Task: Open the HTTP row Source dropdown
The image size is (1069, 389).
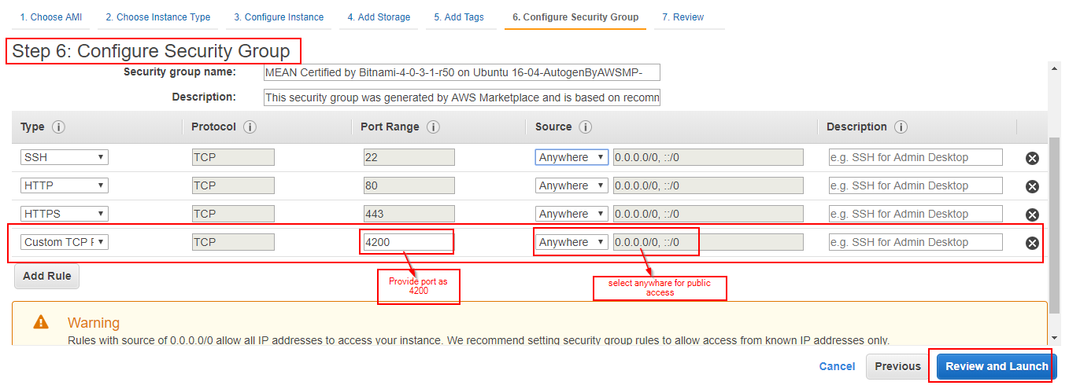Action: [571, 185]
